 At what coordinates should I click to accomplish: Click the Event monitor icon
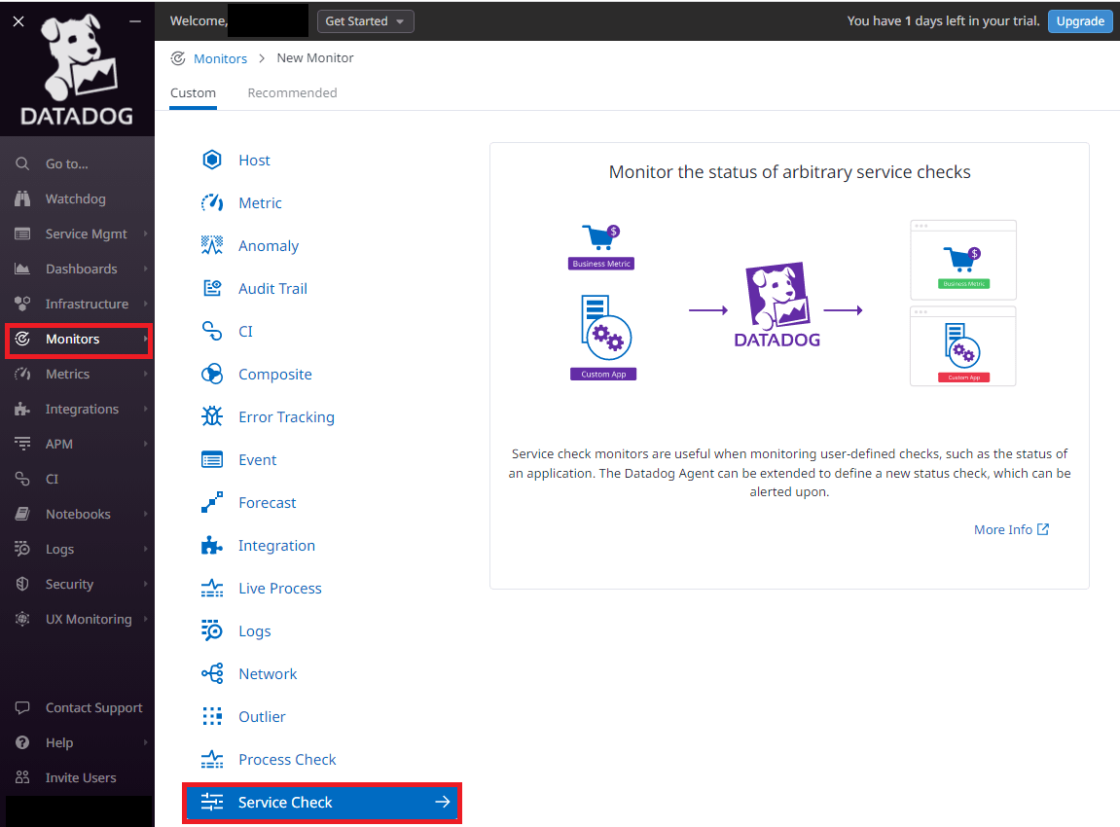(211, 460)
